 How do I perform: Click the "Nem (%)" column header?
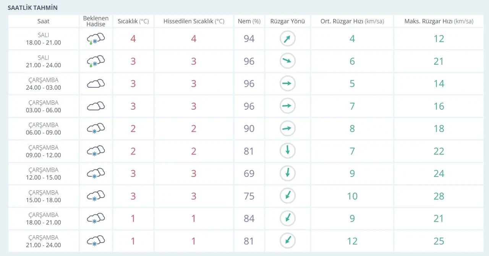(249, 21)
